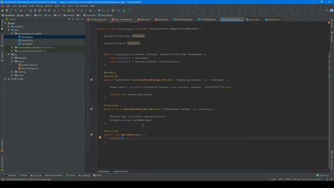Image resolution: width=334 pixels, height=188 pixels.
Task: Click the Make Project hammer icon
Action: 64,10
